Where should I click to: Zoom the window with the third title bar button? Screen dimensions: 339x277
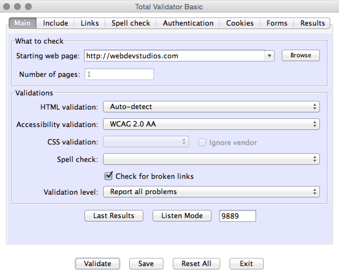(28, 7)
